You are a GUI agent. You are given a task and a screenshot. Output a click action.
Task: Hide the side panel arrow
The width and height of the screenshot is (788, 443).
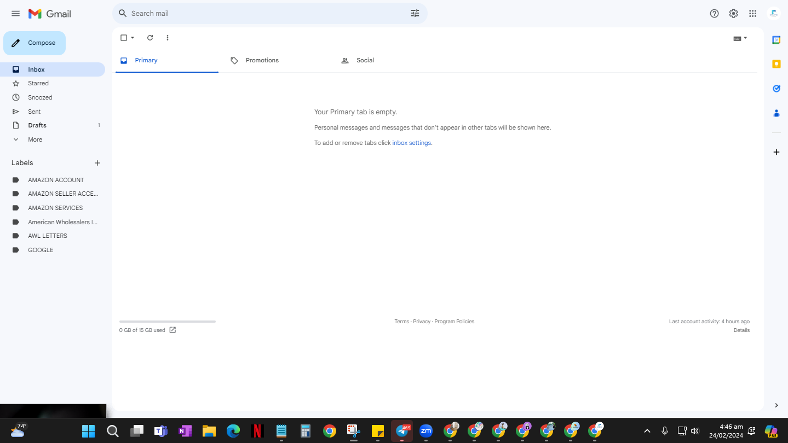click(x=776, y=405)
